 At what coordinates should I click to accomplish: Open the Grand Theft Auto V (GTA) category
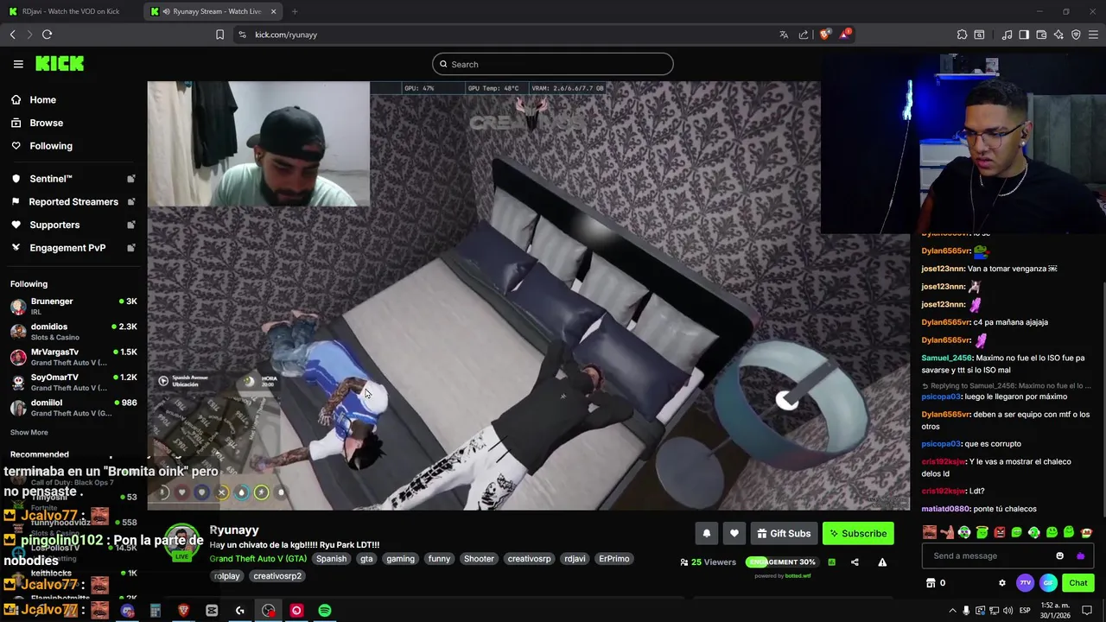click(257, 559)
